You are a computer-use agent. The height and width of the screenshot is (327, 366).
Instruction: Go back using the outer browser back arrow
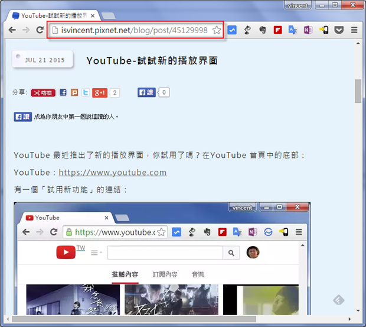tap(12, 30)
